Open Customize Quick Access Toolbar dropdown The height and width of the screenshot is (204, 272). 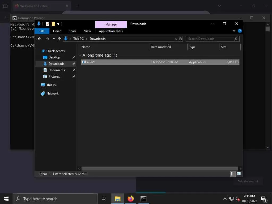tap(58, 24)
